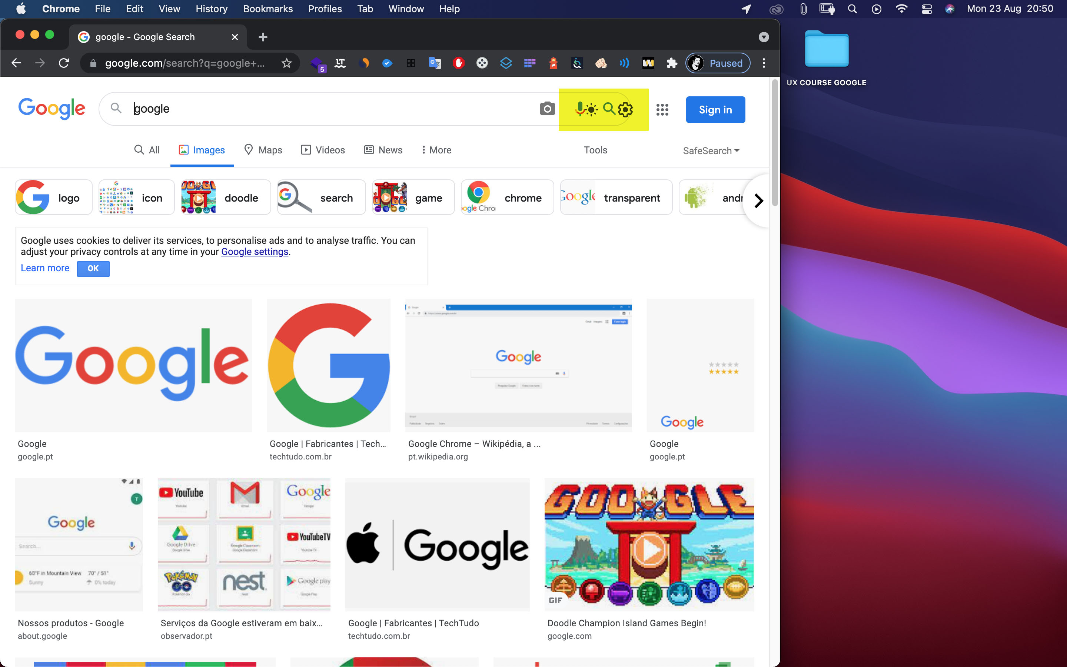Start voice search with the microphone icon
This screenshot has width=1067, height=667.
pos(580,109)
